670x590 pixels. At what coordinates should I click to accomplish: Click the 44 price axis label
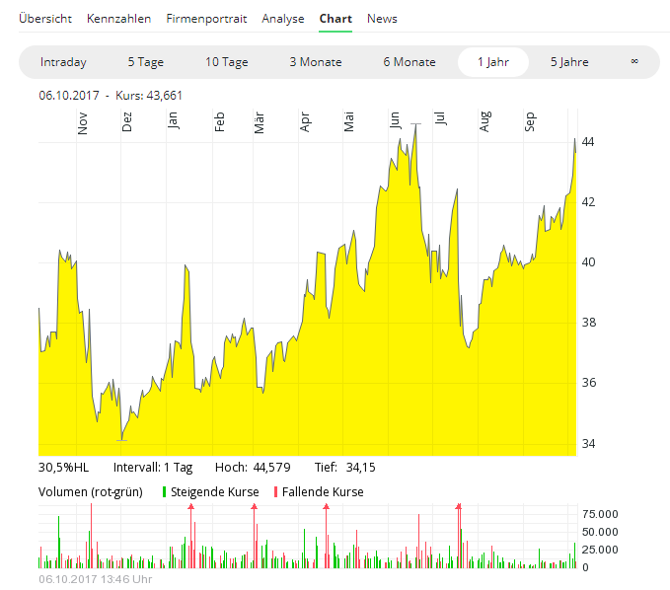pos(588,142)
